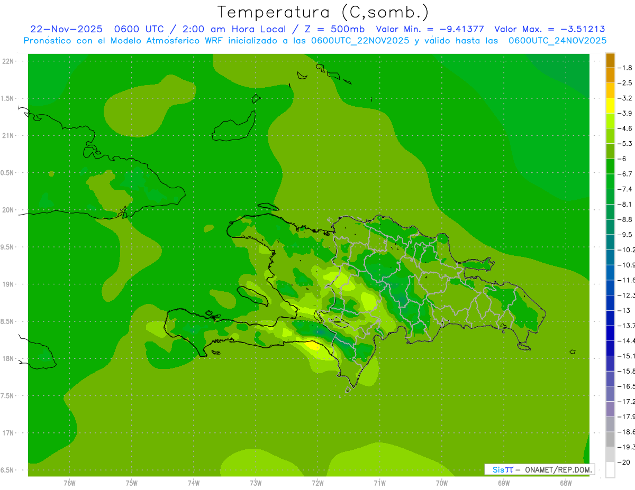This screenshot has height=490, width=635.
Task: Pick the green swatch between -6 and -6.7
Action: (610, 167)
